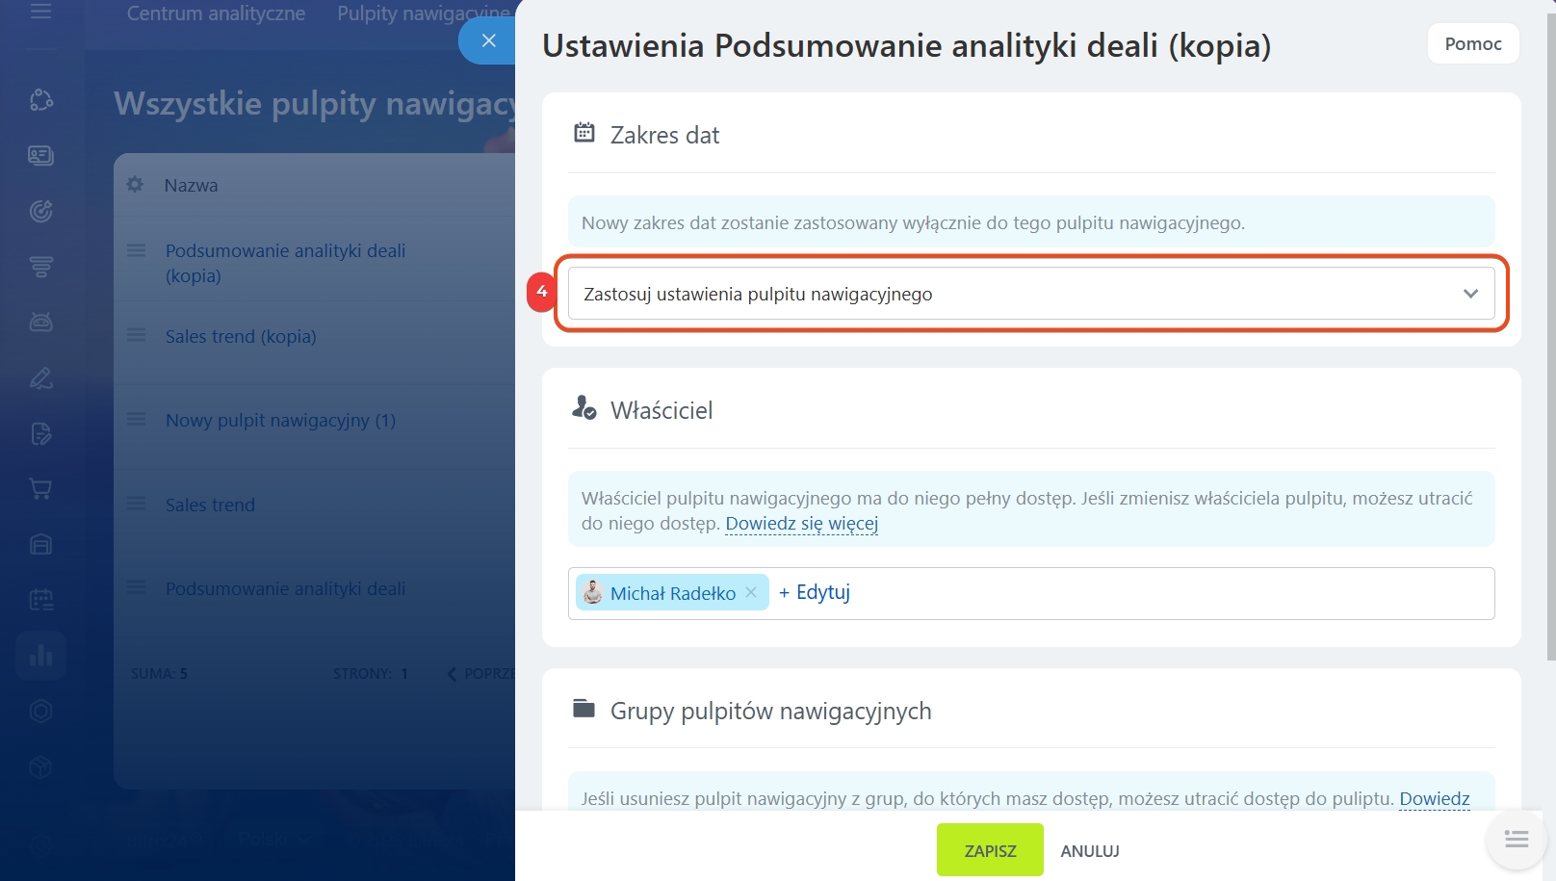Click the circular nodes sidebar icon
The width and height of the screenshot is (1556, 881).
point(40,100)
